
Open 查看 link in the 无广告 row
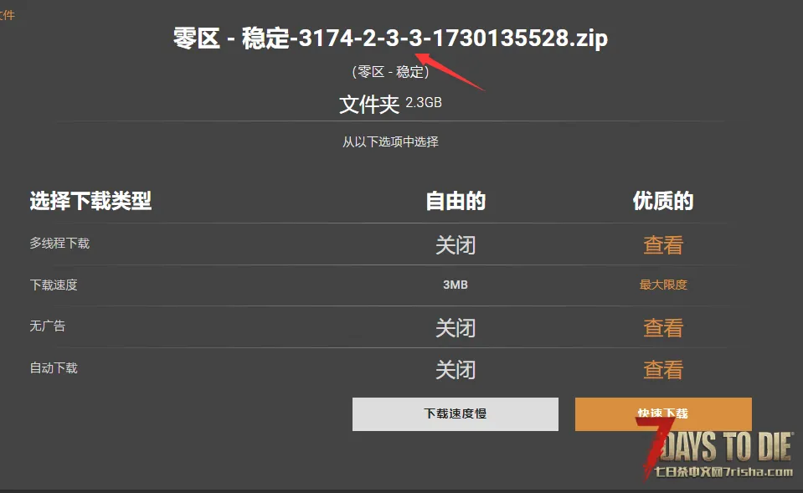(x=663, y=327)
